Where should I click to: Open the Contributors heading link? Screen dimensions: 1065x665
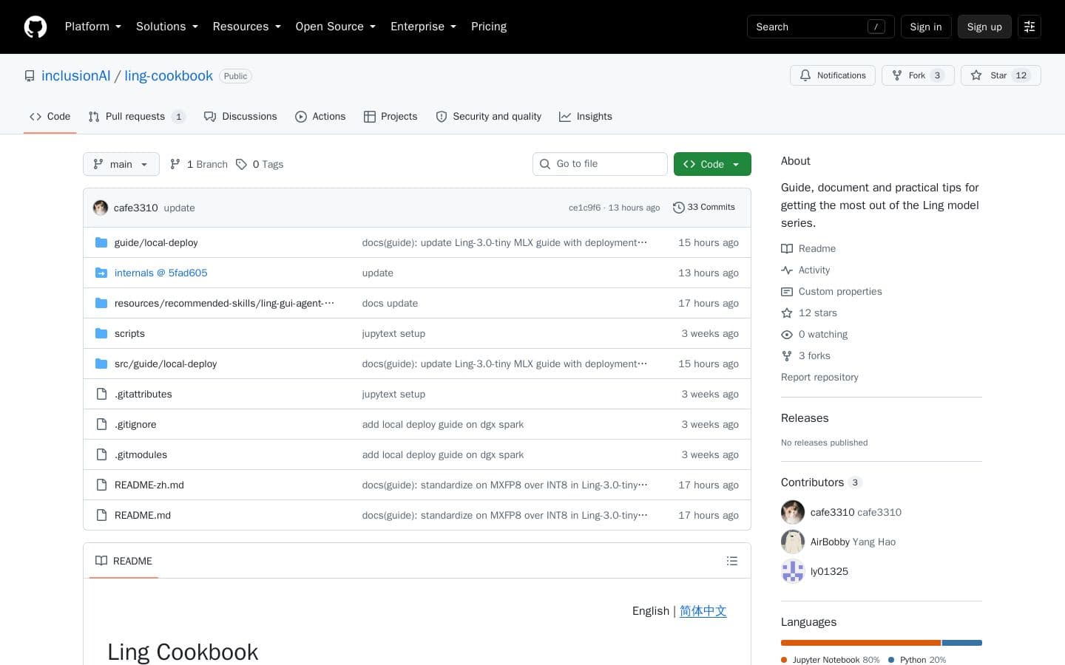[821, 482]
